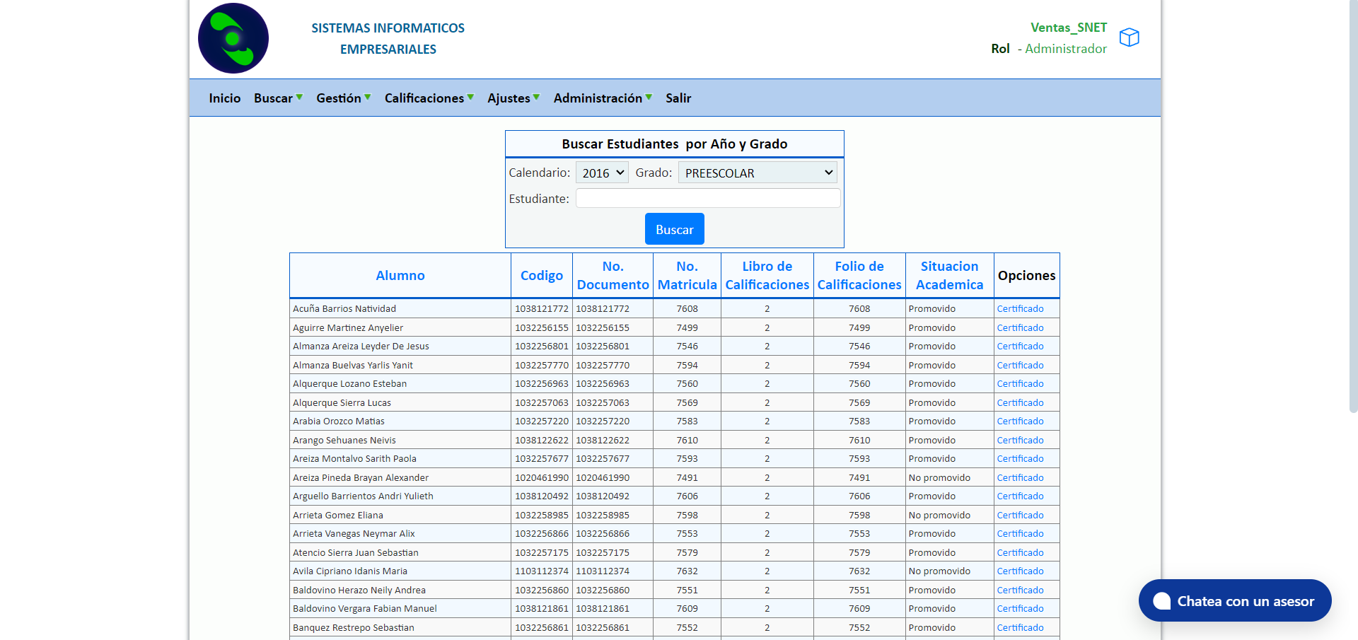This screenshot has height=640, width=1358.
Task: Click the Administrador role label
Action: click(x=1066, y=49)
